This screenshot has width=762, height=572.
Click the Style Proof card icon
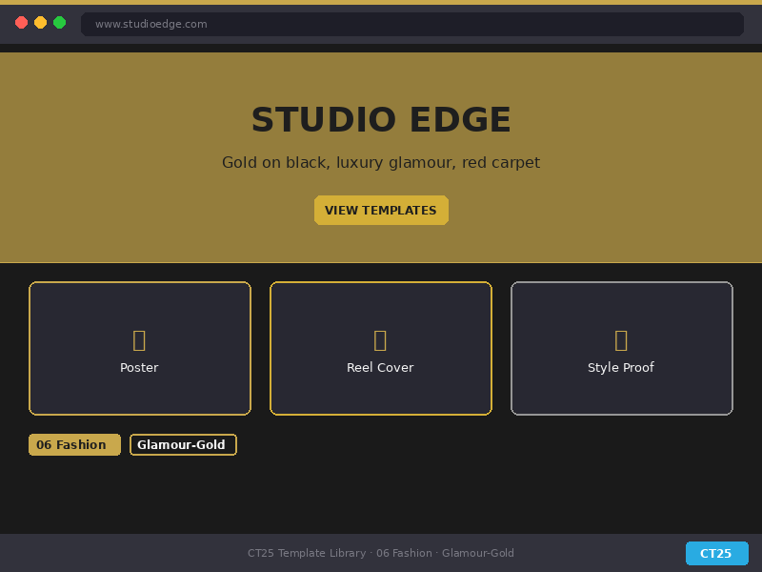coord(621,340)
